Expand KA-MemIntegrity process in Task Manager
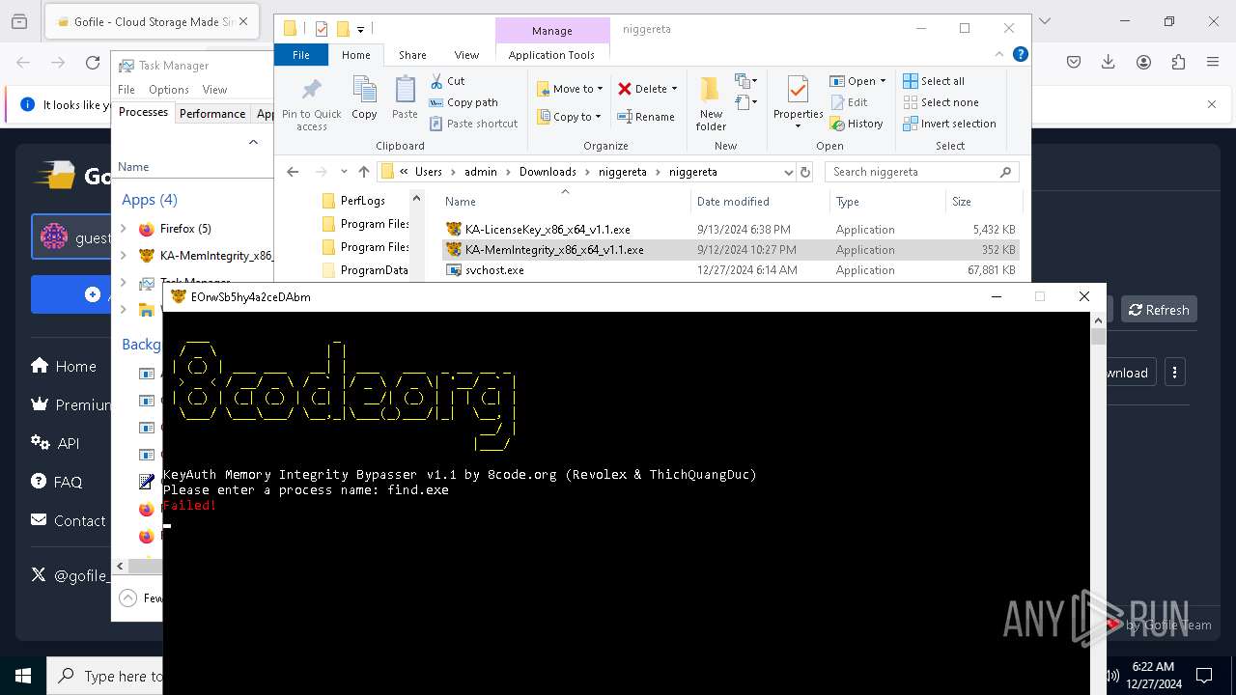Viewport: 1236px width, 695px height. coord(124,256)
